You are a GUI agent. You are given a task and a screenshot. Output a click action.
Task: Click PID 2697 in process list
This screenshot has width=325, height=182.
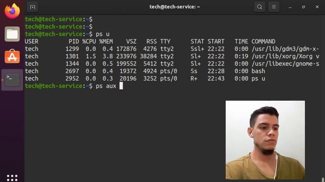(x=72, y=71)
